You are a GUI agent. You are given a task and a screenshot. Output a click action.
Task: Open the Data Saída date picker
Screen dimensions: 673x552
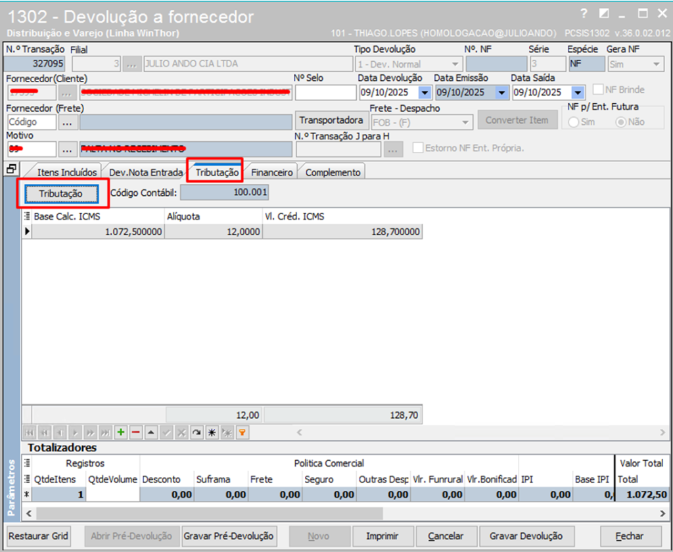pos(578,93)
